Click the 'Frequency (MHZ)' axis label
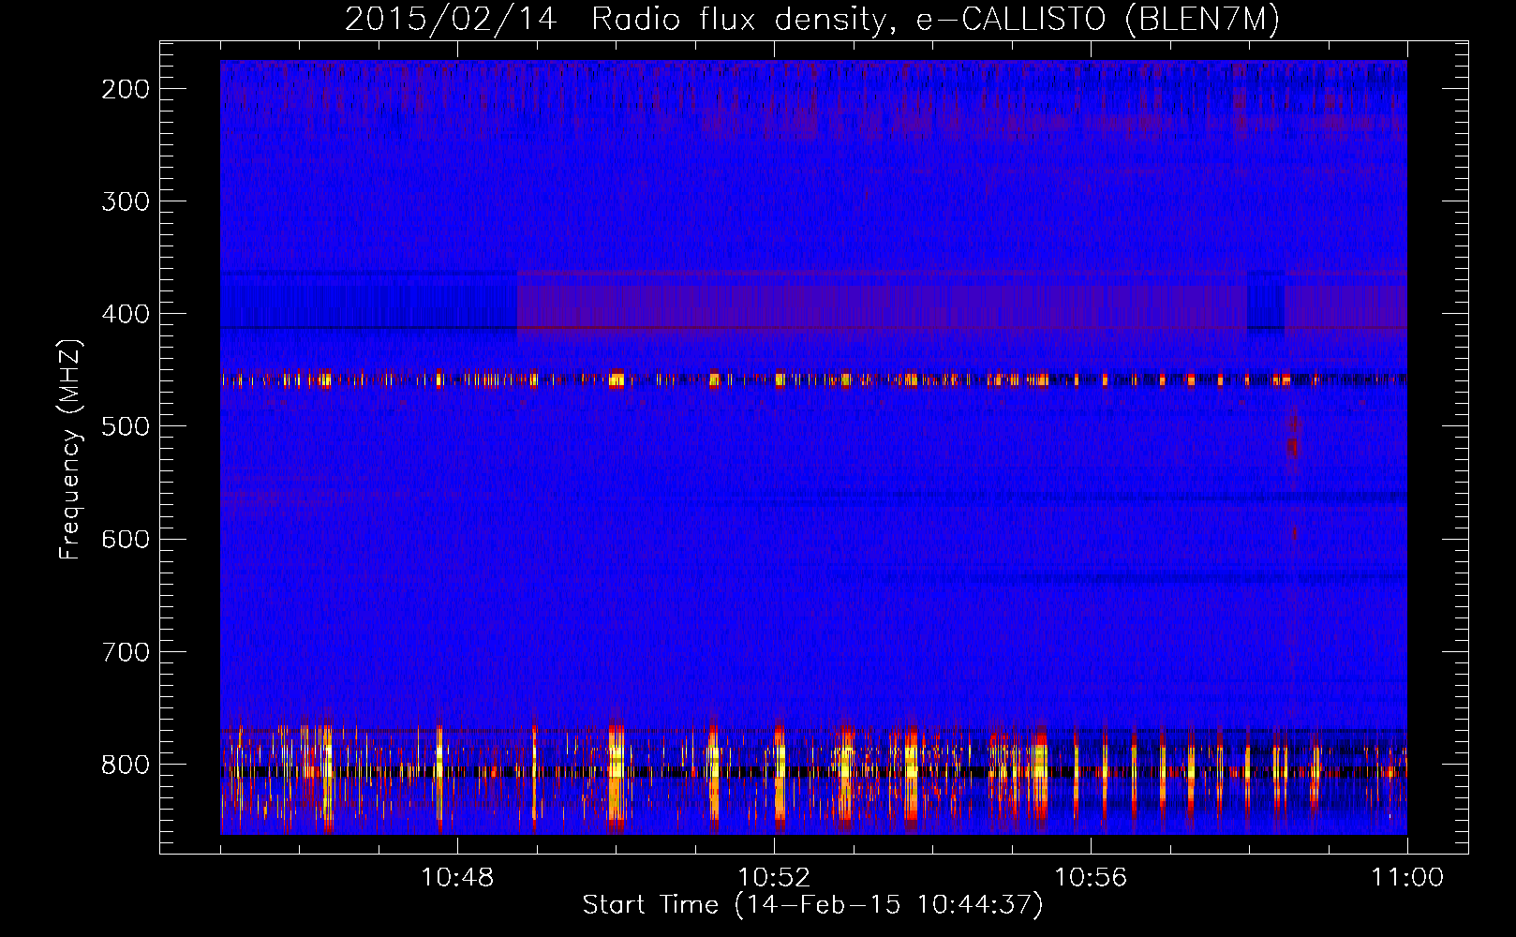Screen dimensions: 1516x937 pyautogui.click(x=70, y=449)
